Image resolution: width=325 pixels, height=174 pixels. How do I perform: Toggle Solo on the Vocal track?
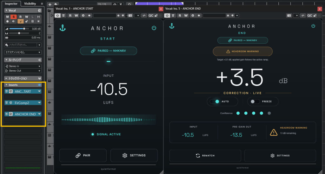pyautogui.click(x=14, y=17)
